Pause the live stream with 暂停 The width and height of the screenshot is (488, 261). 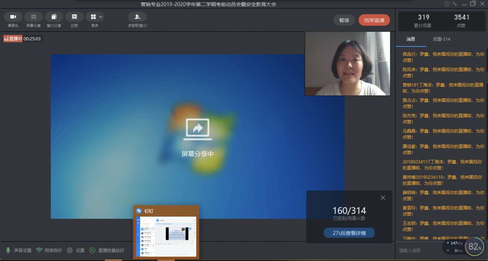[x=344, y=20]
